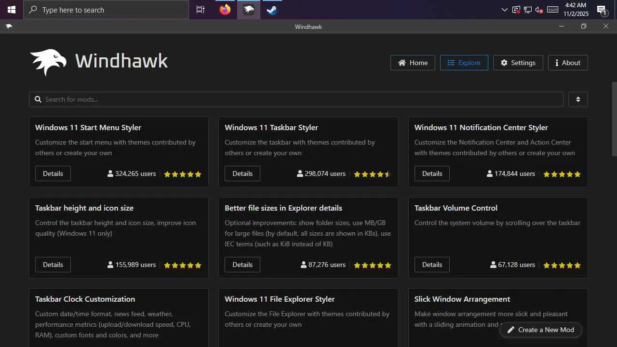The height and width of the screenshot is (347, 617).
Task: Click the 298,074 users count
Action: point(321,173)
